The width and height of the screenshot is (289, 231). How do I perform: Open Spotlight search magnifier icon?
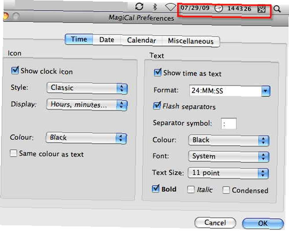pos(277,9)
